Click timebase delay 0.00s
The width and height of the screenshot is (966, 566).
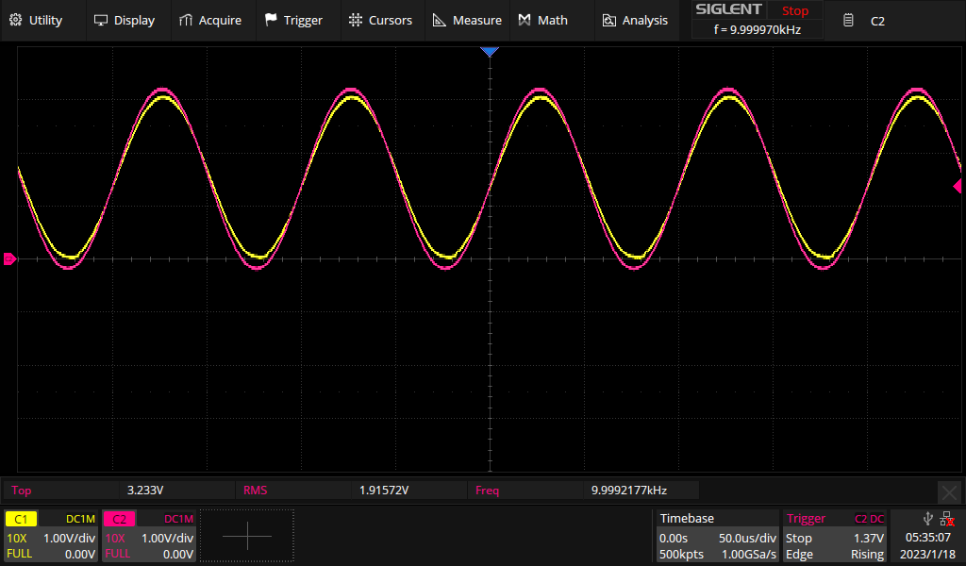coord(674,538)
